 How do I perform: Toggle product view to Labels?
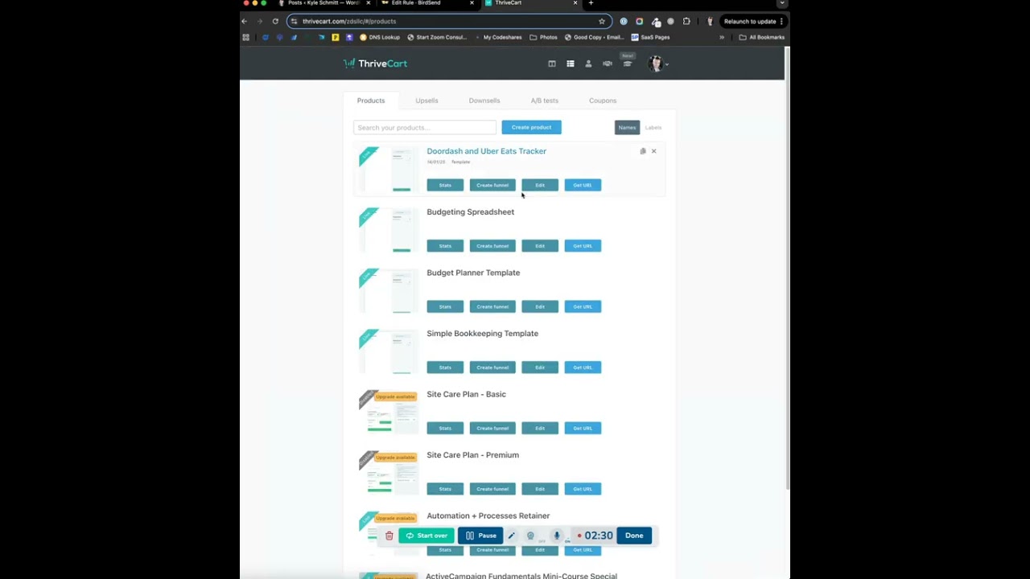[653, 127]
